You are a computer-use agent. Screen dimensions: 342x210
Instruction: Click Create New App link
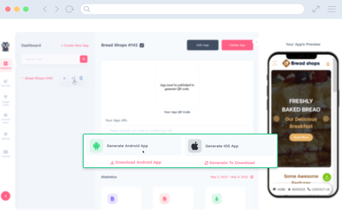point(75,45)
